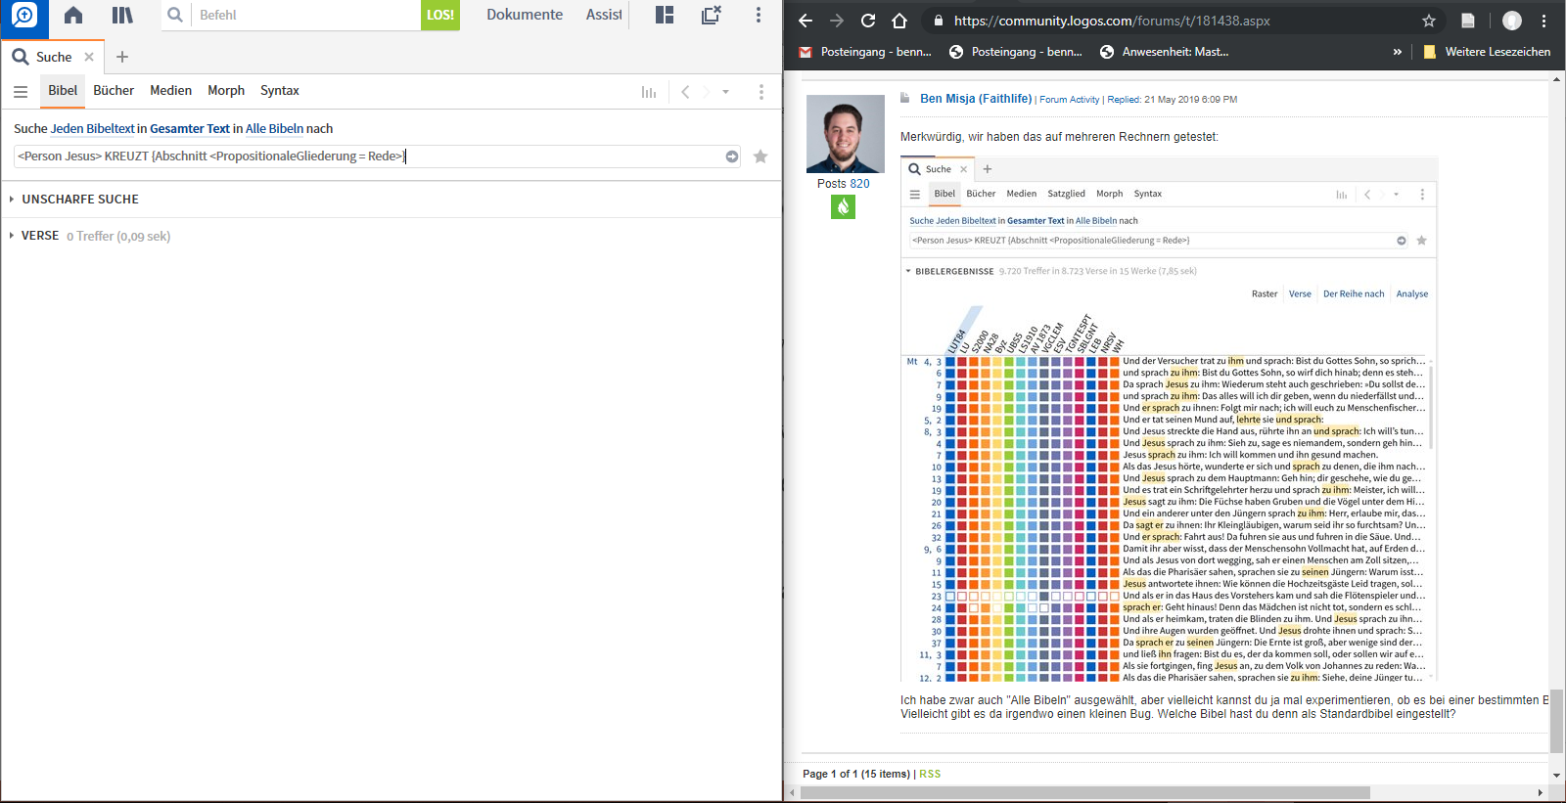
Task: Show more bookmarks chevron
Action: pyautogui.click(x=1398, y=52)
